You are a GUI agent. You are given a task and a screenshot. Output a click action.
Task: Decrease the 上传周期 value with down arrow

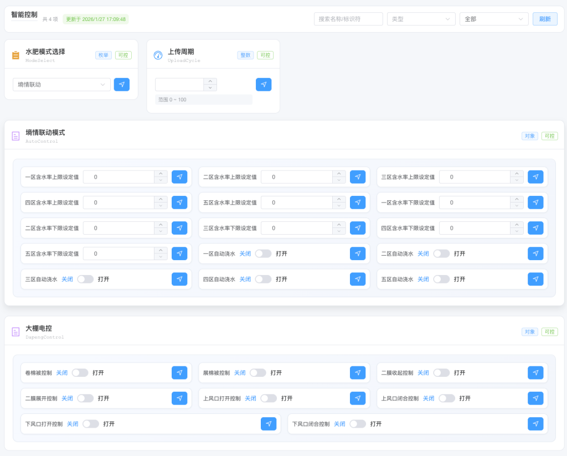pyautogui.click(x=210, y=88)
